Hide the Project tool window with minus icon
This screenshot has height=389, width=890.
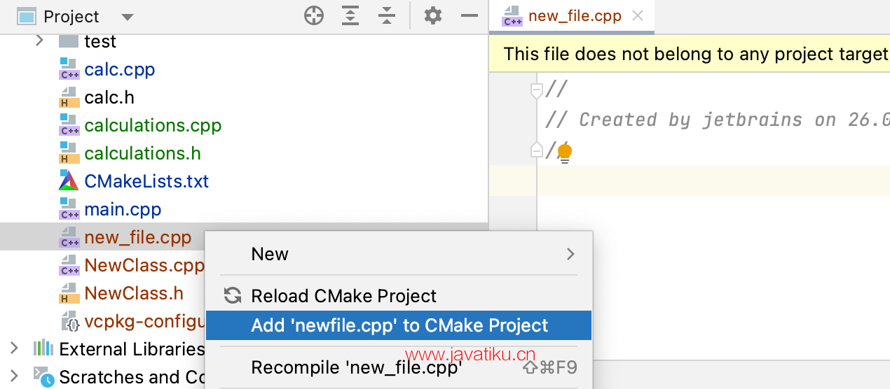click(x=470, y=16)
